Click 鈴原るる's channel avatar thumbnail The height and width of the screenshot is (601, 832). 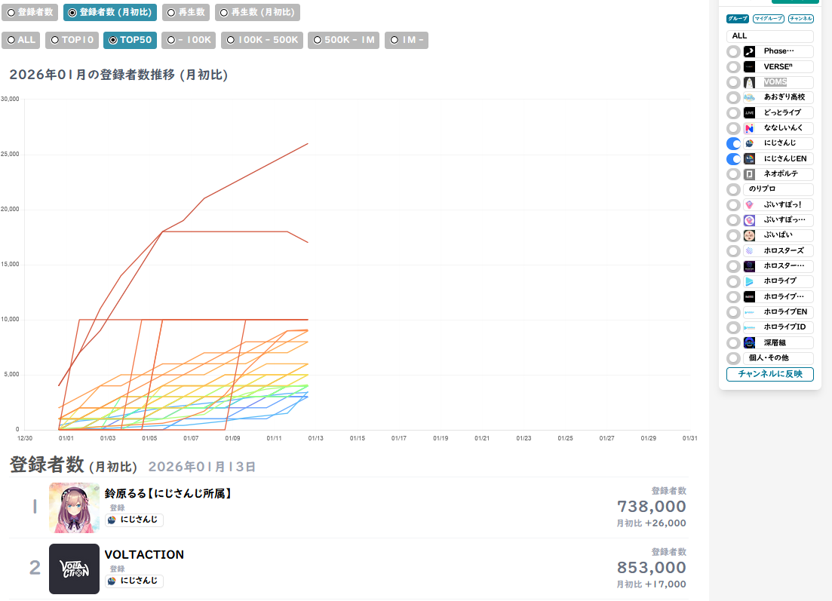pos(74,507)
